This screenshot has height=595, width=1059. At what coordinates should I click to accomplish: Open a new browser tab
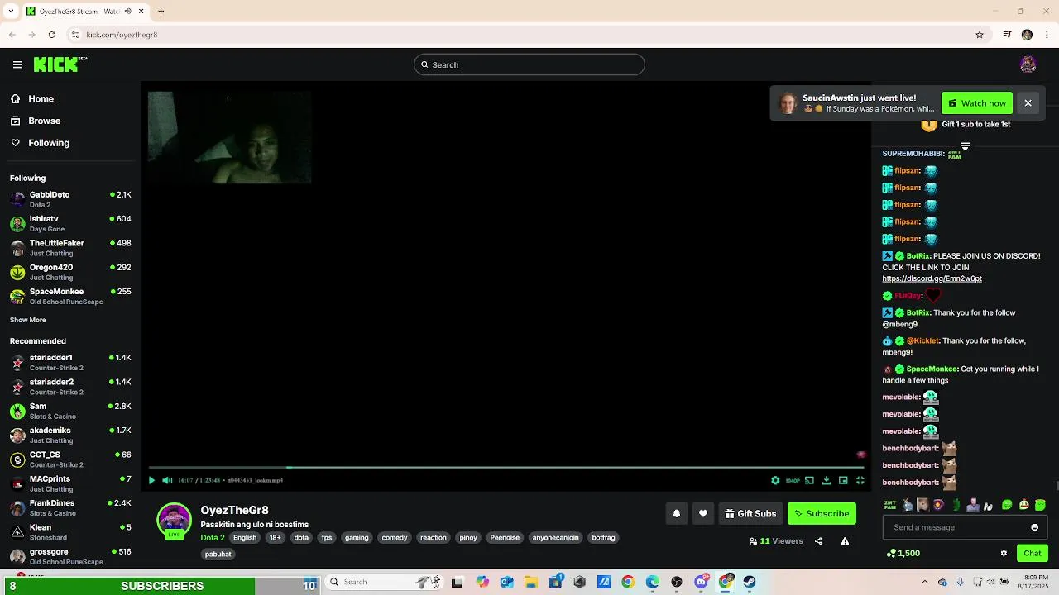click(x=161, y=11)
